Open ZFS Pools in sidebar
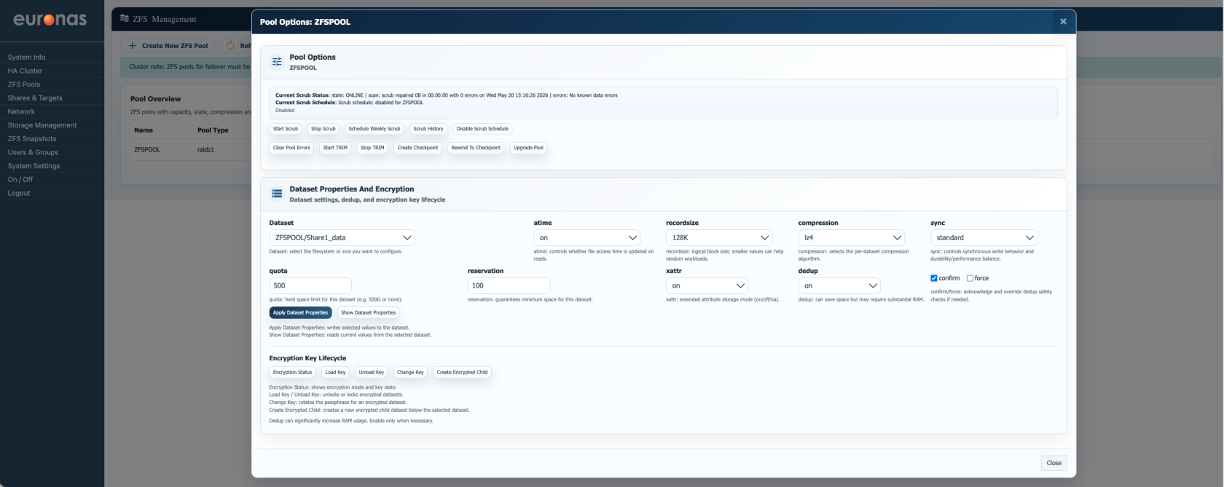The height and width of the screenshot is (487, 1224). (24, 84)
